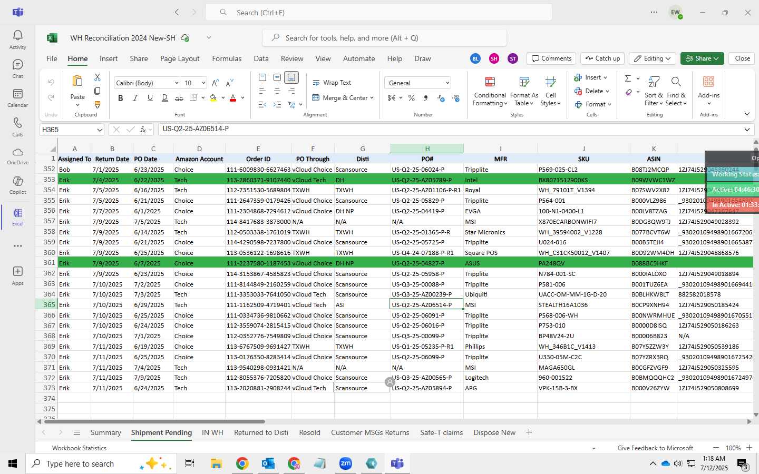The width and height of the screenshot is (759, 474).
Task: Apply Underline formatting
Action: pos(150,98)
